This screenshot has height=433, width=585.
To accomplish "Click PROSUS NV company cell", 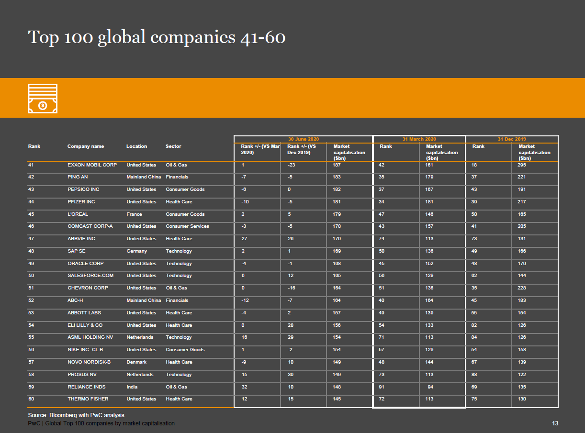I will click(x=82, y=375).
